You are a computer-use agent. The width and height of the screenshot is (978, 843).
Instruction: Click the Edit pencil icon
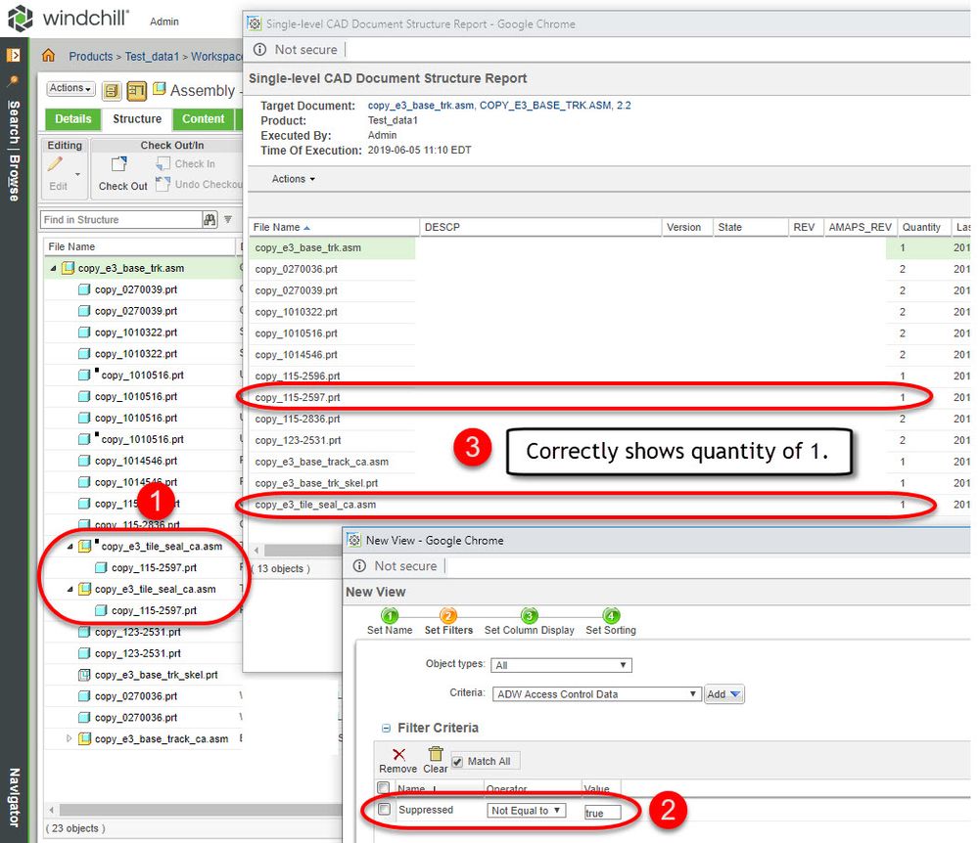pos(55,165)
